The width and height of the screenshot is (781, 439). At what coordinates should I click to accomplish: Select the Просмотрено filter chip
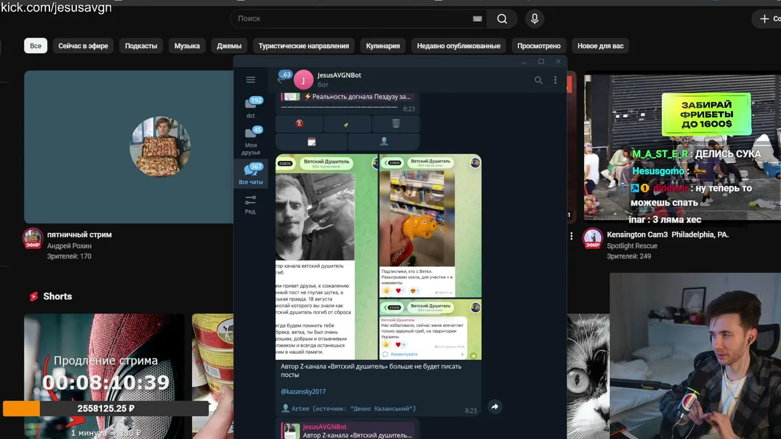coord(539,46)
